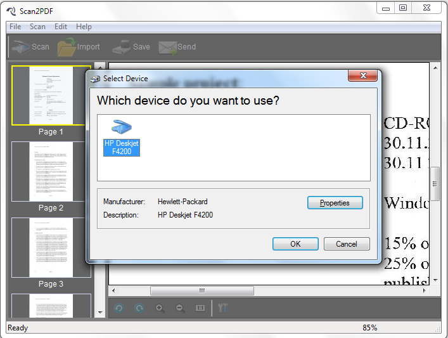Image resolution: width=448 pixels, height=338 pixels.
Task: Click the document view scroll down arrow
Action: [x=435, y=280]
